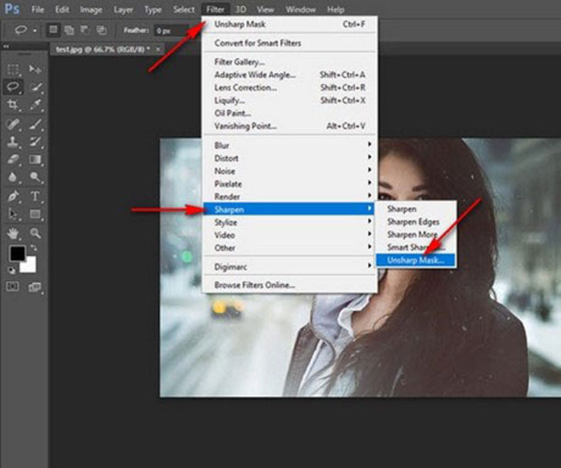Select the Clone Stamp tool
This screenshot has height=468, width=561.
click(x=13, y=142)
